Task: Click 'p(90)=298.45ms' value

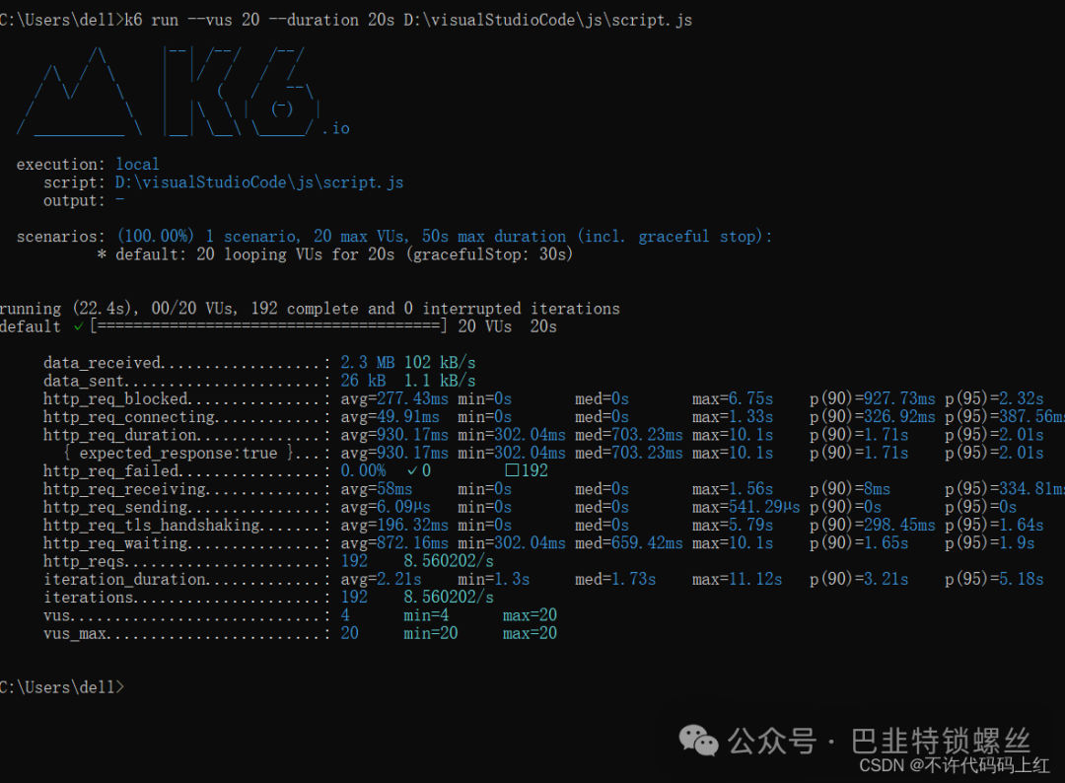Action: pos(873,526)
